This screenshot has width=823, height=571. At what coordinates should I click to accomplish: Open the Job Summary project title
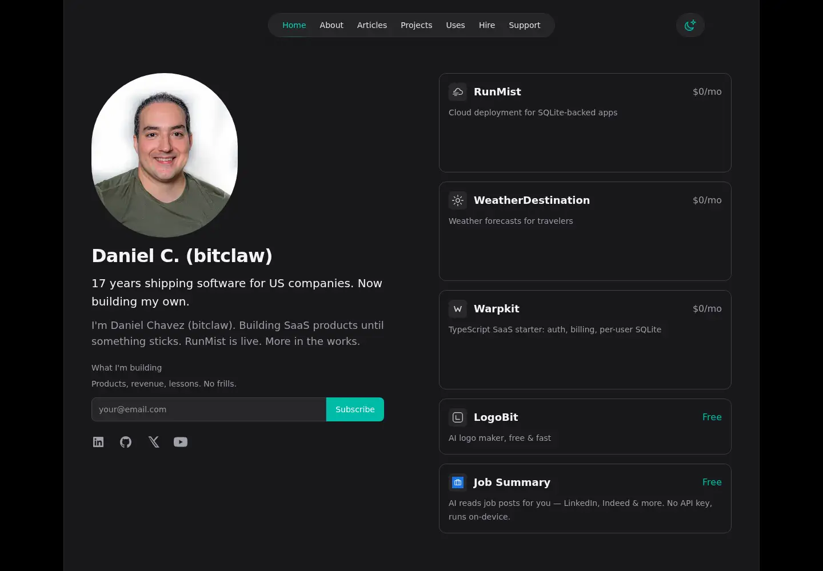512,482
